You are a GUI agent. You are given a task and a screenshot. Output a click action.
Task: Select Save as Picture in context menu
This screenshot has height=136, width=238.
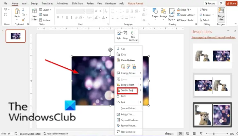(x=129, y=108)
